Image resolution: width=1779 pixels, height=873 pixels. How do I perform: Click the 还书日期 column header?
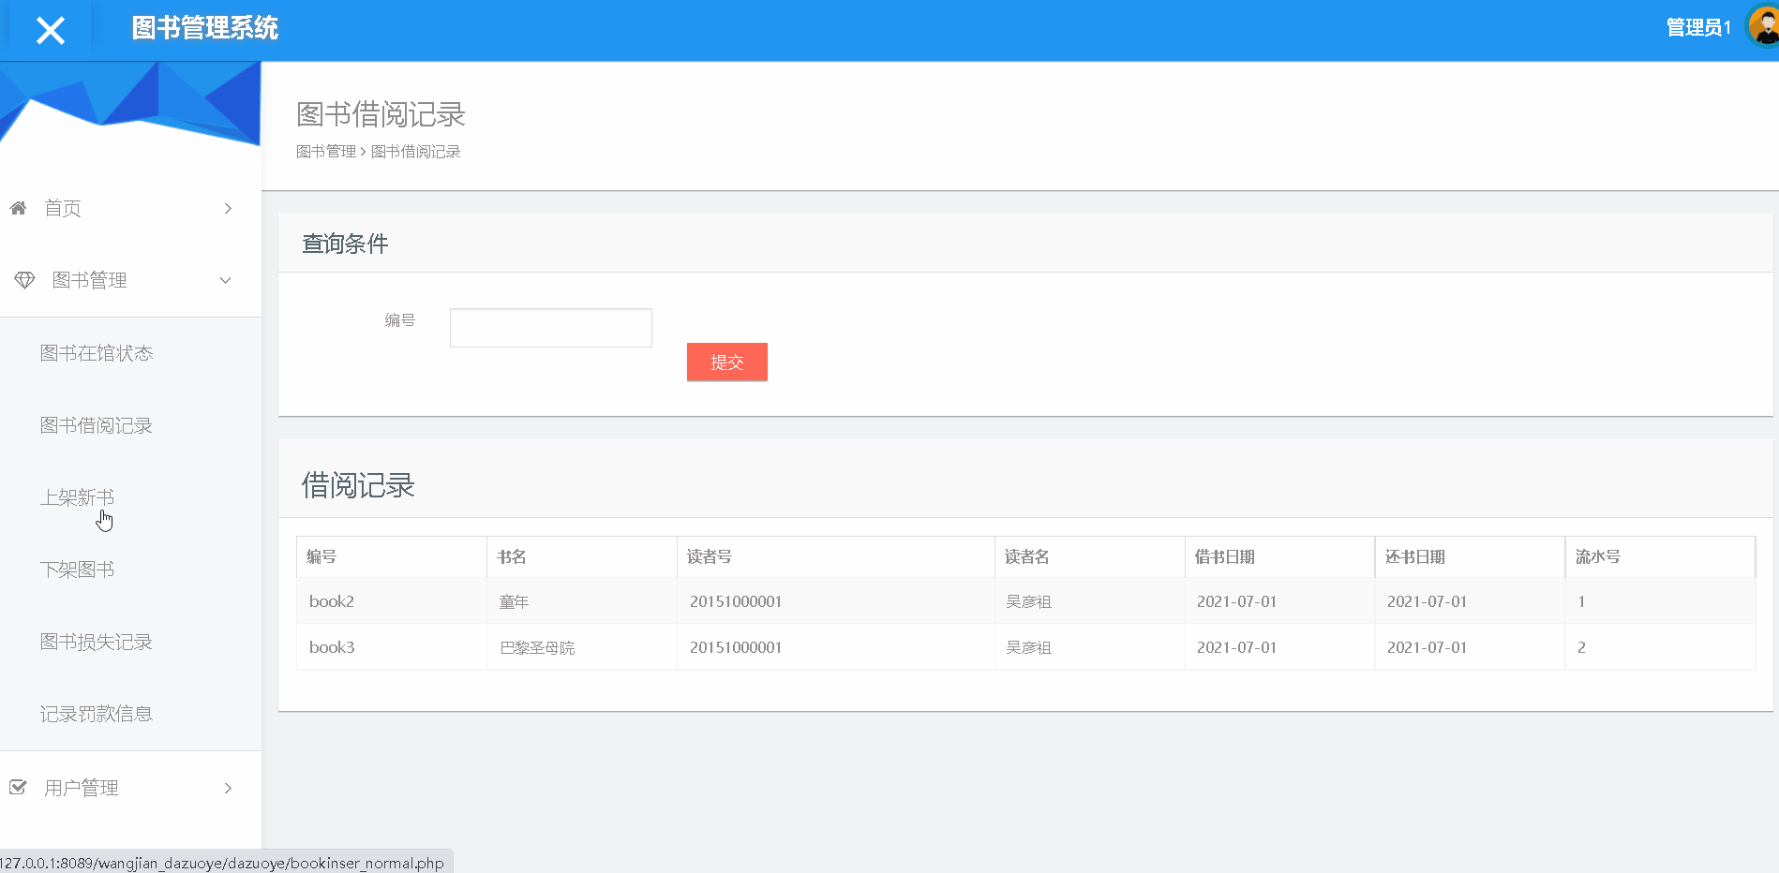click(1471, 556)
